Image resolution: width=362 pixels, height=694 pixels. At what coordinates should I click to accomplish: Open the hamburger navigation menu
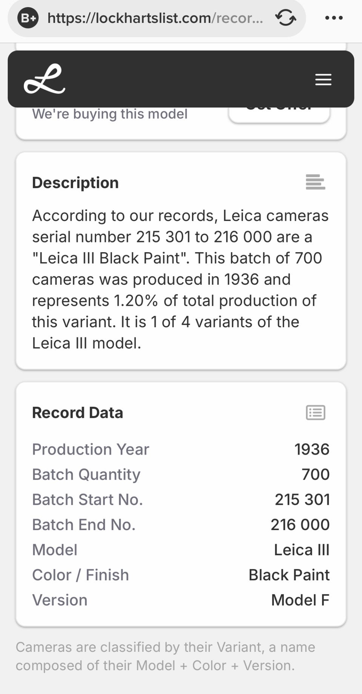pos(323,79)
